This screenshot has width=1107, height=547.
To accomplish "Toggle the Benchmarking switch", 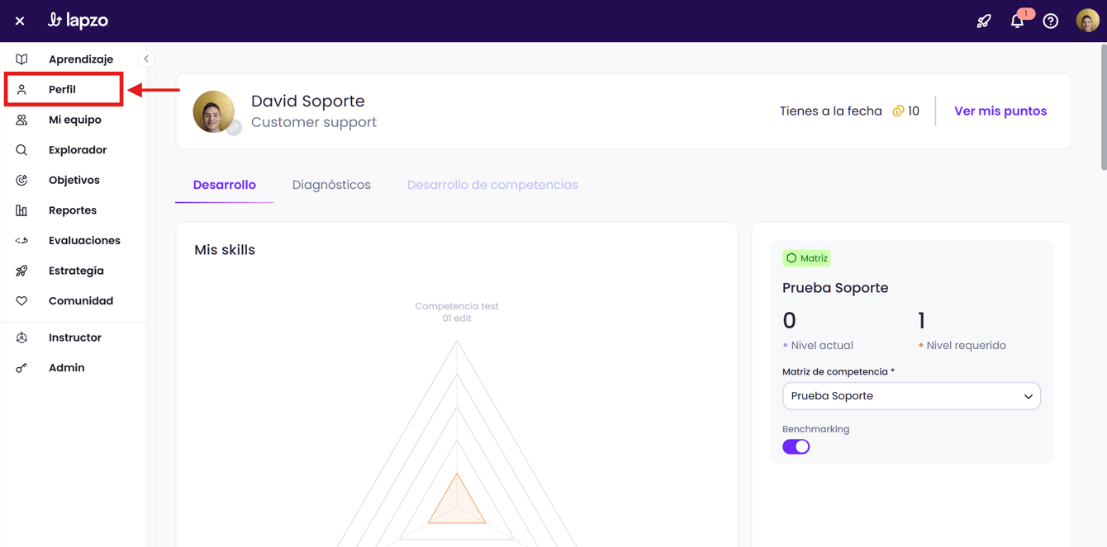I will coord(796,446).
